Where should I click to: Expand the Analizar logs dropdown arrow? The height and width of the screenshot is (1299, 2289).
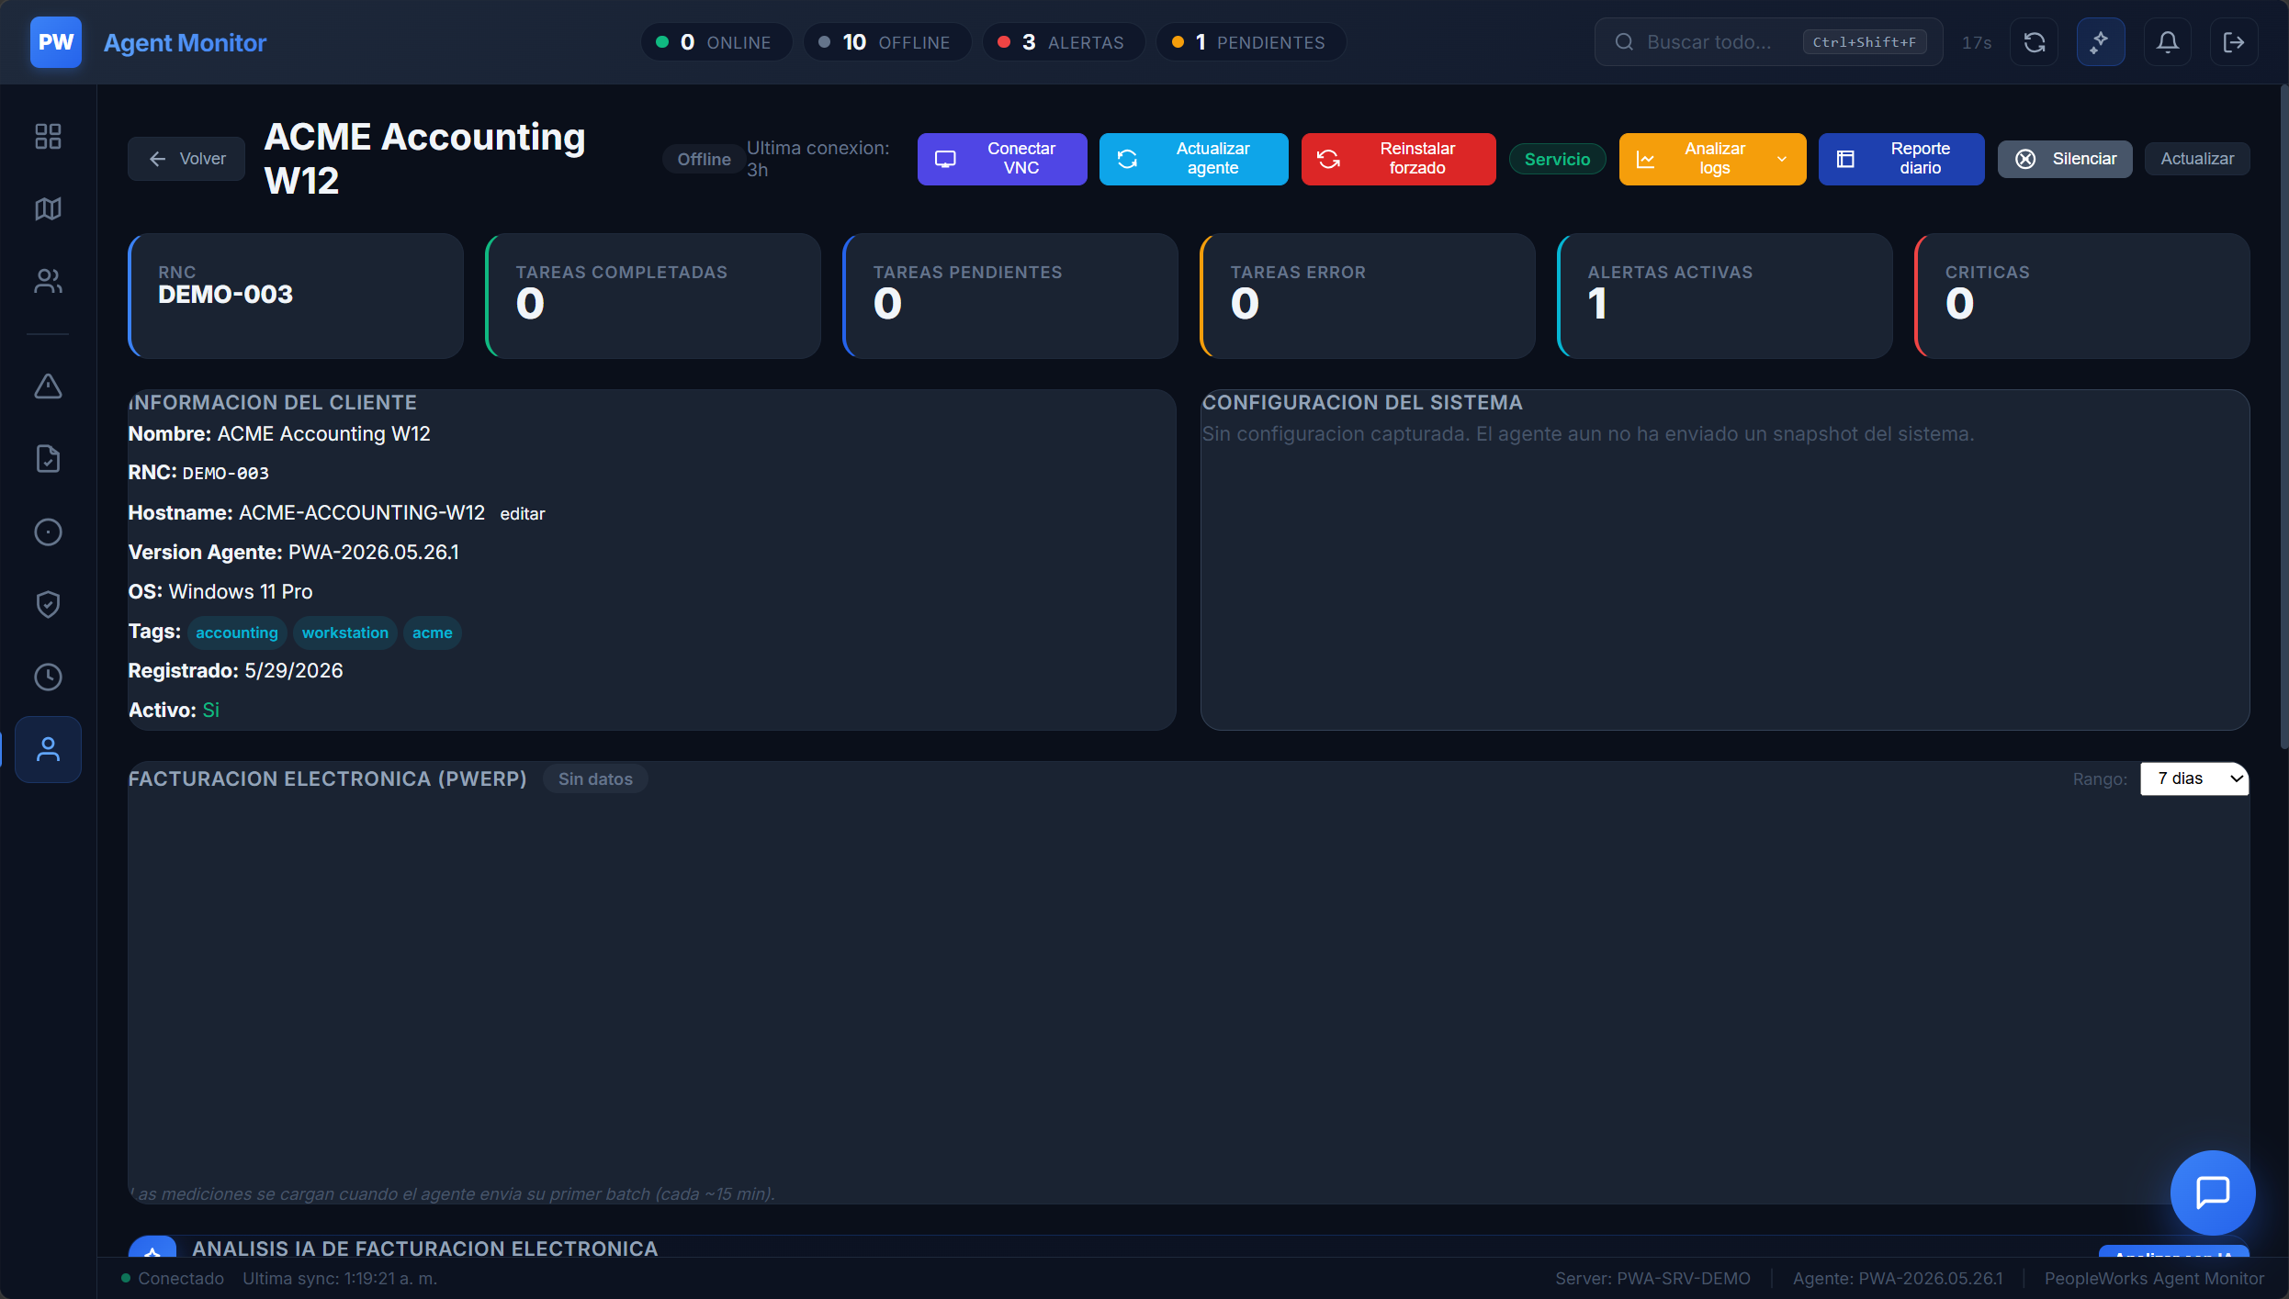(x=1782, y=159)
